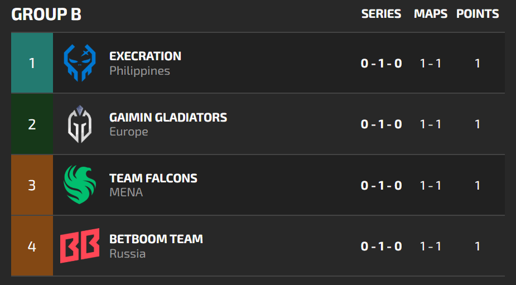Image resolution: width=516 pixels, height=285 pixels.
Task: Click Team Falcons' points value
Action: 478,185
